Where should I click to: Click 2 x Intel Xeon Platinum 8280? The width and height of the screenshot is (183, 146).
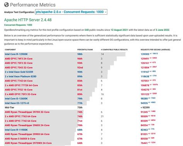coord(20,76)
